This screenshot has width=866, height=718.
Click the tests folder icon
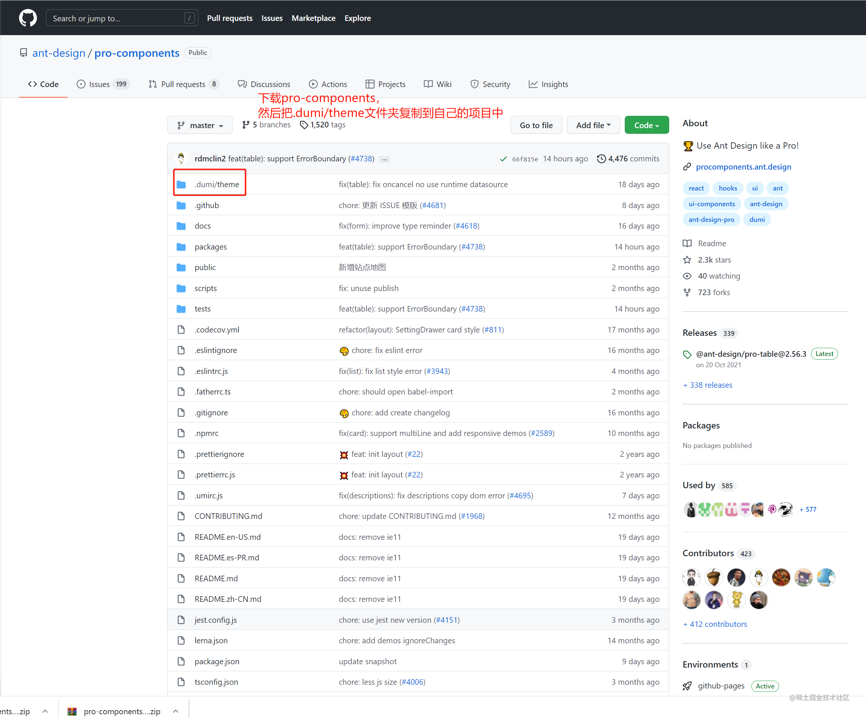(181, 309)
